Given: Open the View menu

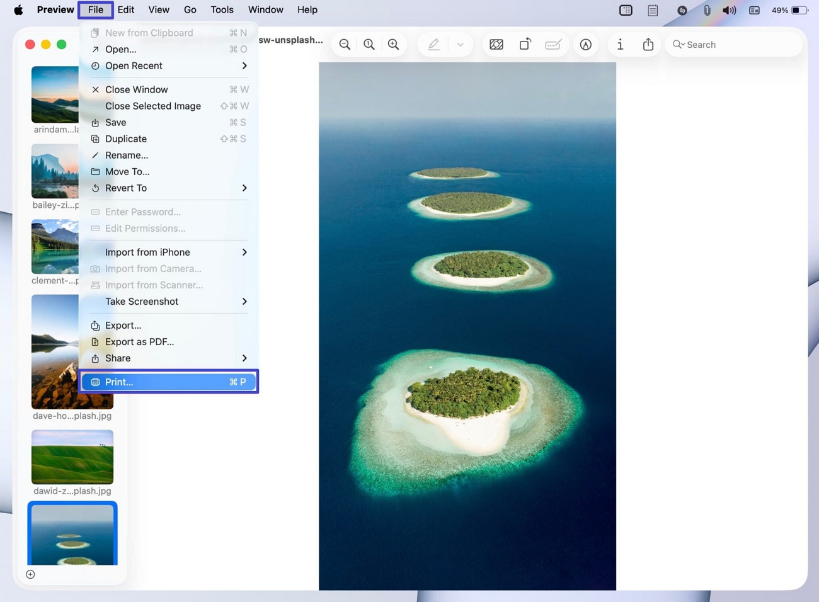Looking at the screenshot, I should [x=159, y=10].
